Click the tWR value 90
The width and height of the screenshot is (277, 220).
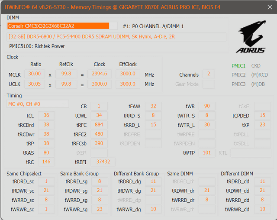click(207, 106)
